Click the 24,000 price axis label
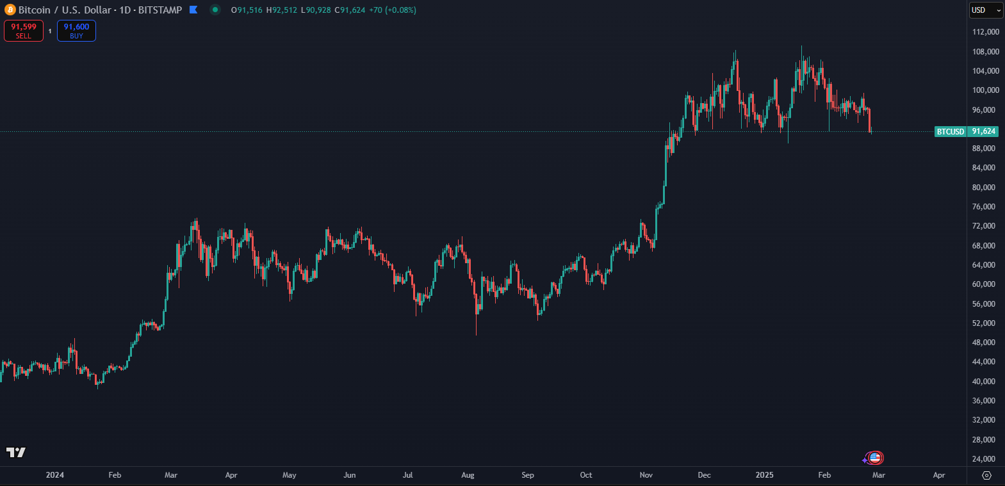1005x486 pixels. click(x=984, y=459)
